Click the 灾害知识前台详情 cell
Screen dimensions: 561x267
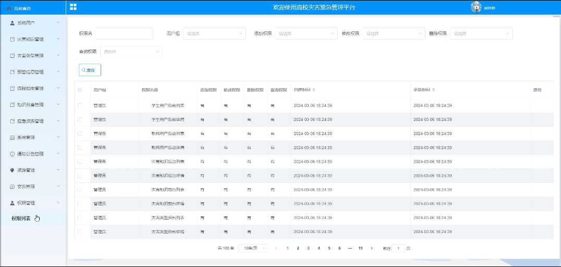pyautogui.click(x=168, y=204)
